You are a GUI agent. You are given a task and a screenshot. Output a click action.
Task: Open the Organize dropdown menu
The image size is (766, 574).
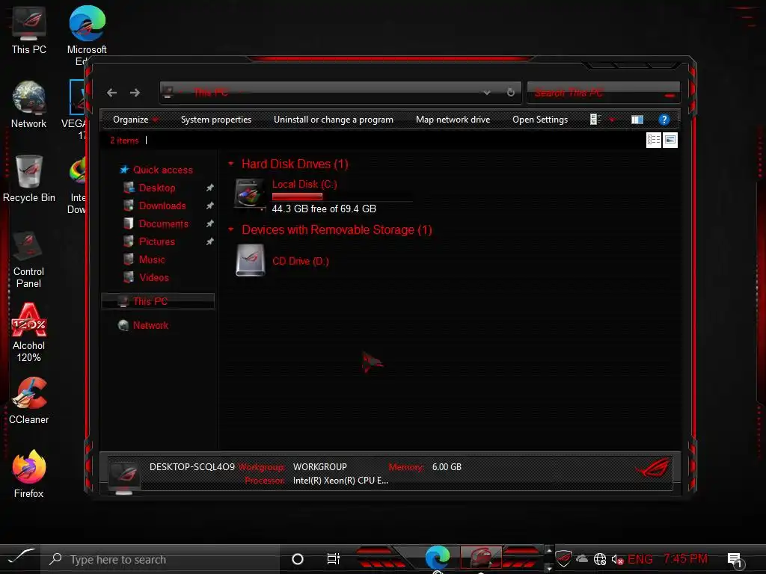(135, 120)
